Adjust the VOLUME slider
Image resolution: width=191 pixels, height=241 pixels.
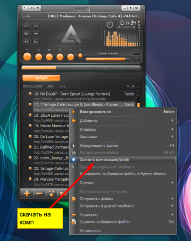click(x=107, y=59)
